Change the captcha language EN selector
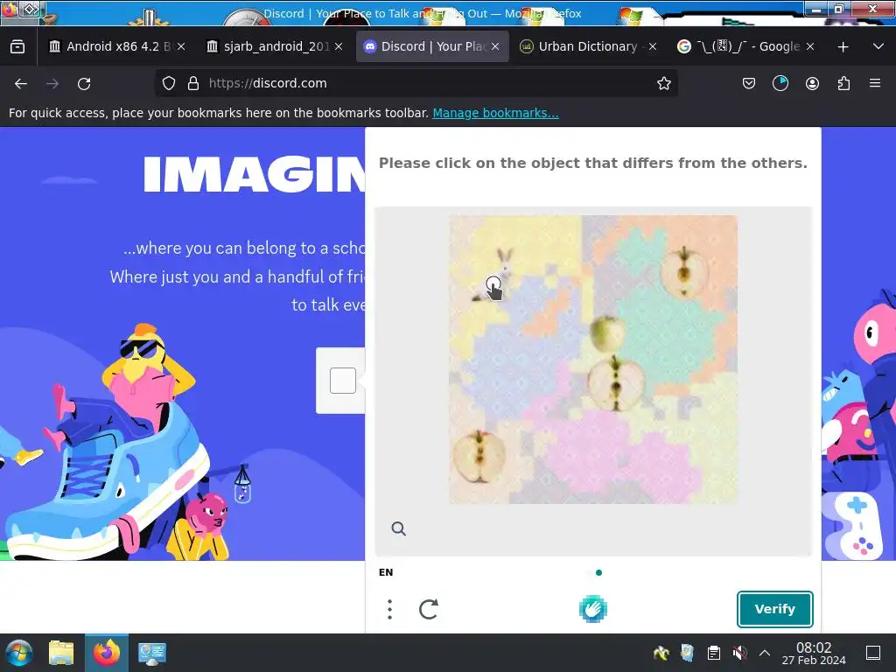This screenshot has width=896, height=672. point(386,572)
